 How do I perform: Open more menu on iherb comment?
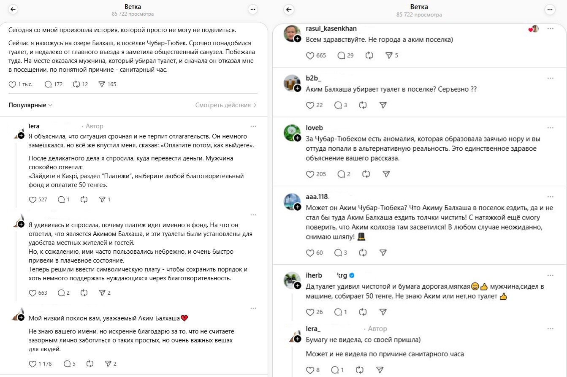550,275
